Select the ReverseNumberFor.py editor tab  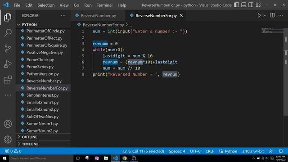(156, 16)
